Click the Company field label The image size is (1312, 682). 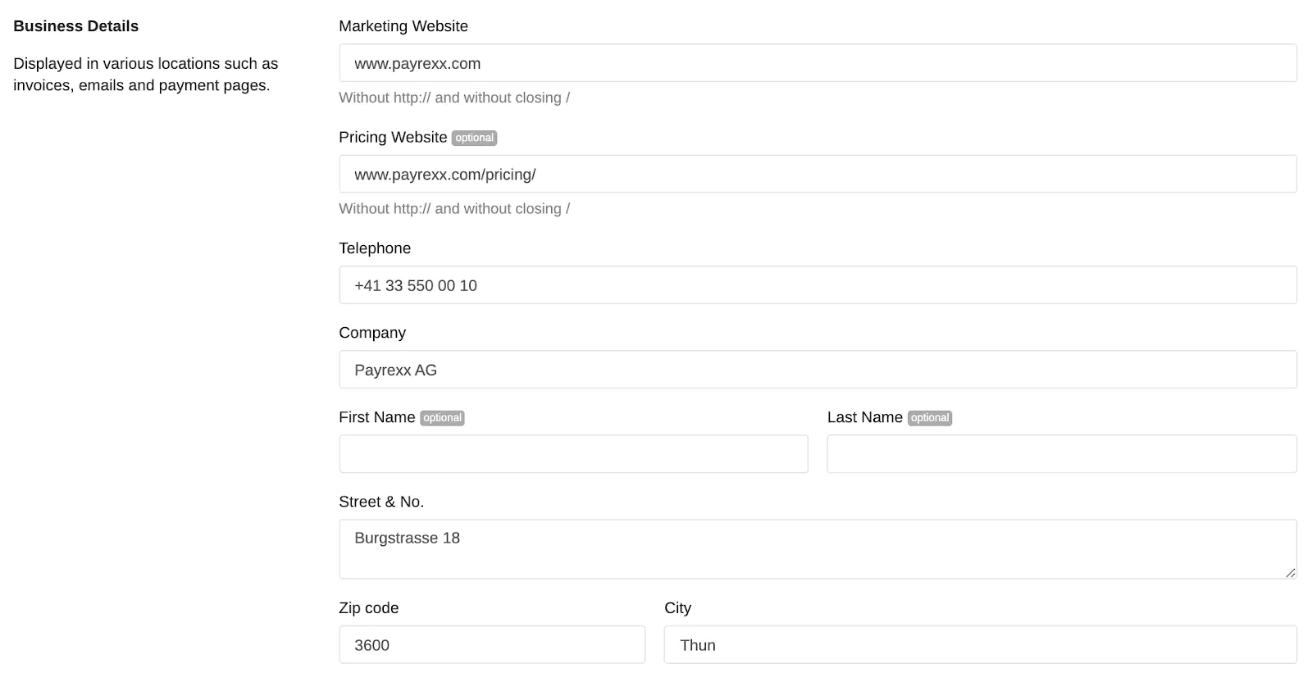371,333
